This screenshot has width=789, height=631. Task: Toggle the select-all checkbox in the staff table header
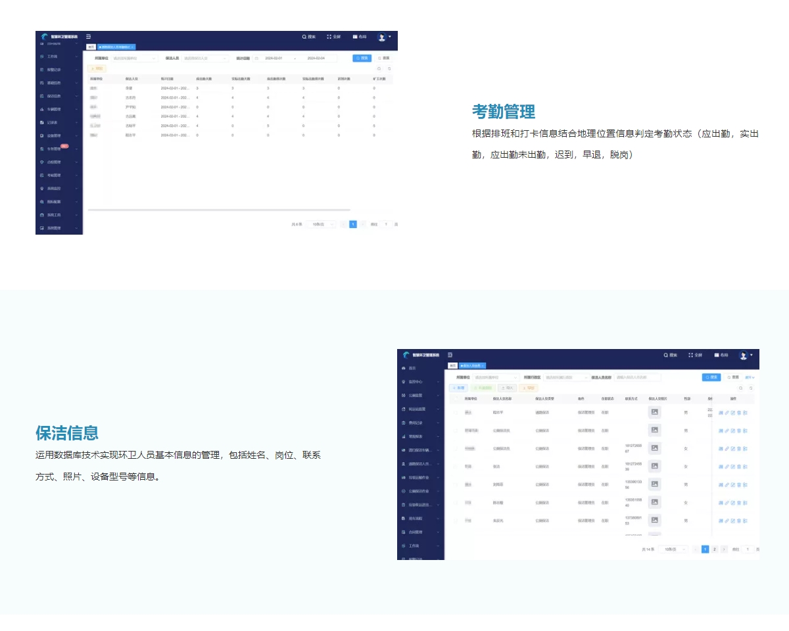pos(455,398)
